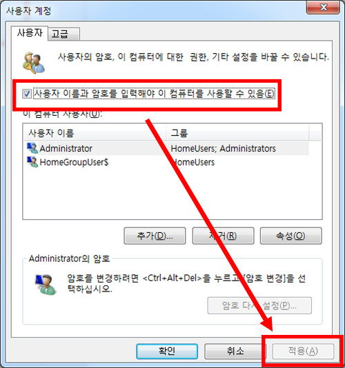Click the 암호 다시 설정(P)... button

click(259, 305)
